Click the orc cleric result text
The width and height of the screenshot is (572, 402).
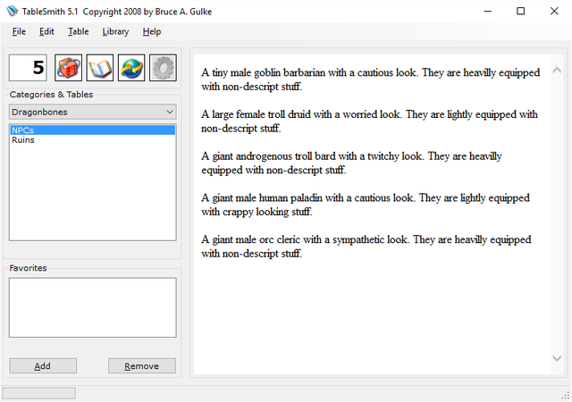(x=366, y=247)
